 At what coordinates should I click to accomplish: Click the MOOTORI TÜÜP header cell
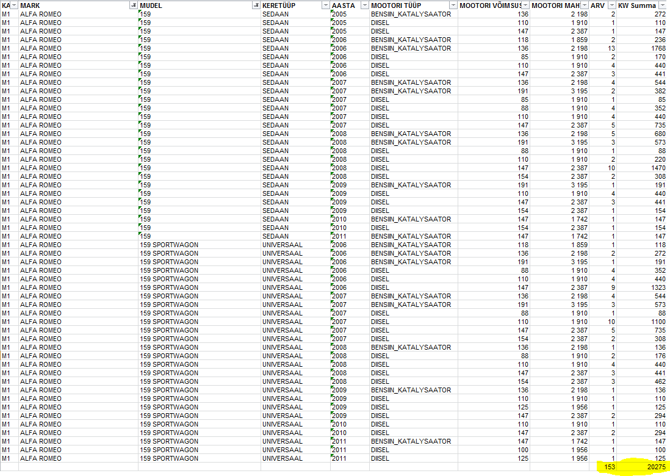409,5
